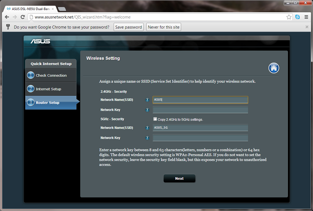Focus the 2.4GHz Network Name field with ASUS
The image size is (313, 211).
pos(200,100)
